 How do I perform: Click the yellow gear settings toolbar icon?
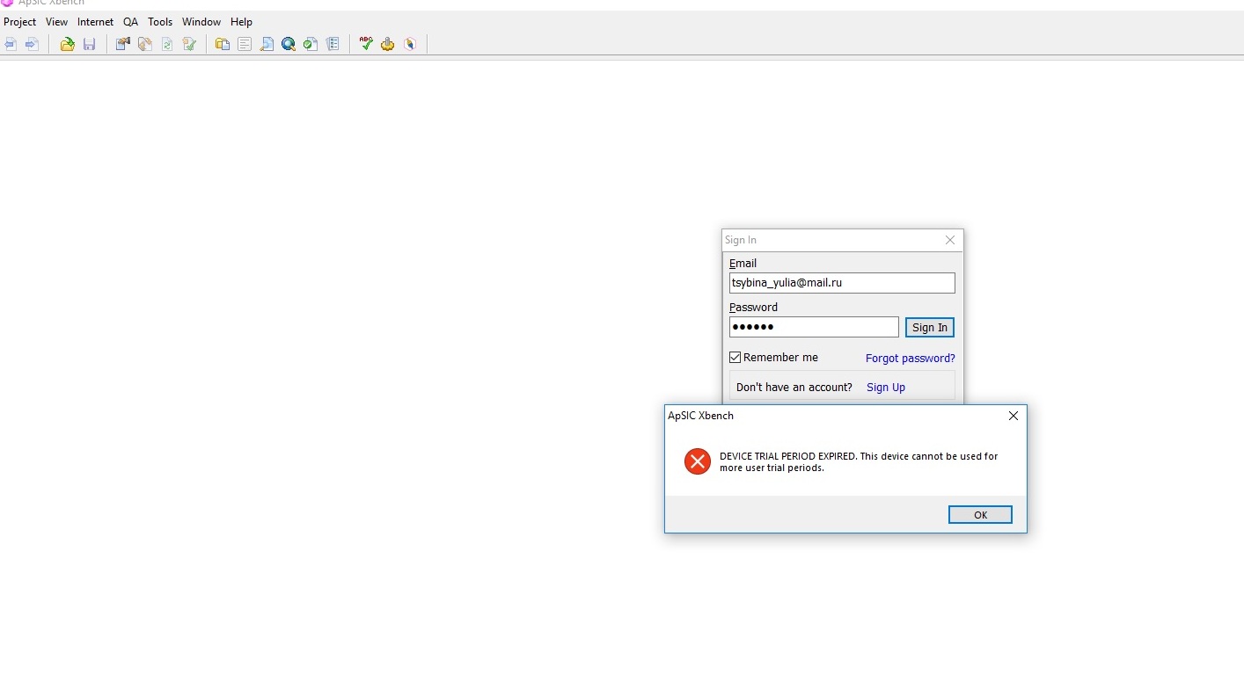[x=388, y=44]
